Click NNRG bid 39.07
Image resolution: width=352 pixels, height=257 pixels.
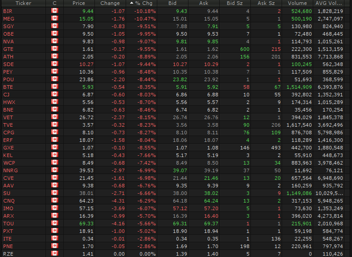[x=180, y=171]
